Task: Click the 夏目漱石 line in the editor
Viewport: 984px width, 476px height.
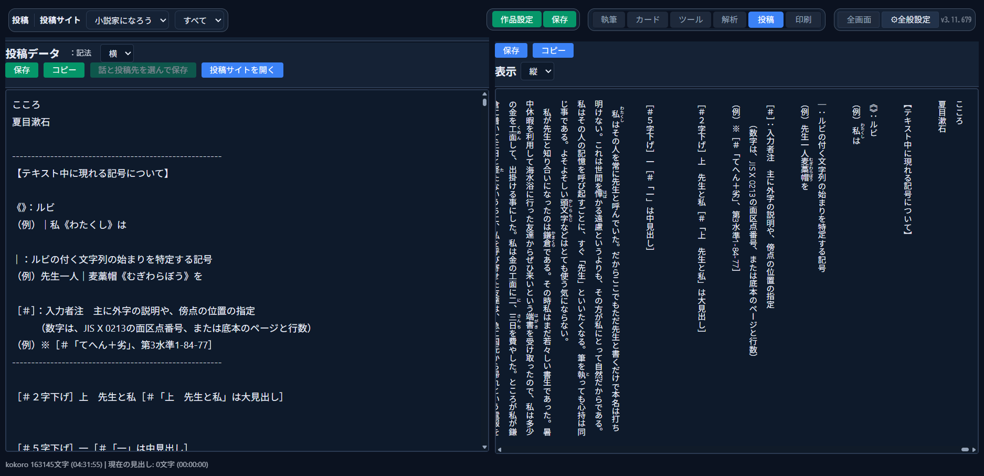Action: click(x=31, y=122)
